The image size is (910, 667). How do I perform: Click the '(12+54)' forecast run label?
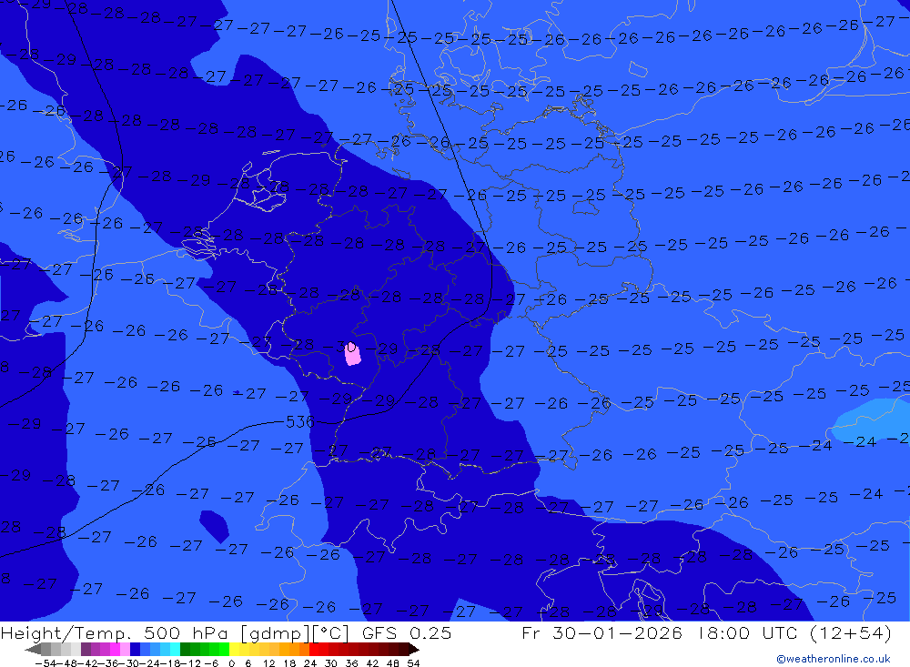tap(851, 632)
